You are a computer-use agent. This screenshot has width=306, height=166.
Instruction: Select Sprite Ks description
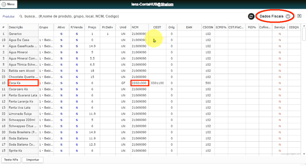click(23, 151)
